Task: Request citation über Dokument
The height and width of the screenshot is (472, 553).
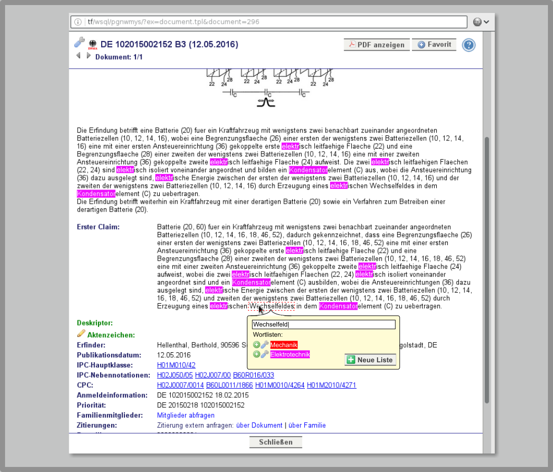Action: click(259, 426)
